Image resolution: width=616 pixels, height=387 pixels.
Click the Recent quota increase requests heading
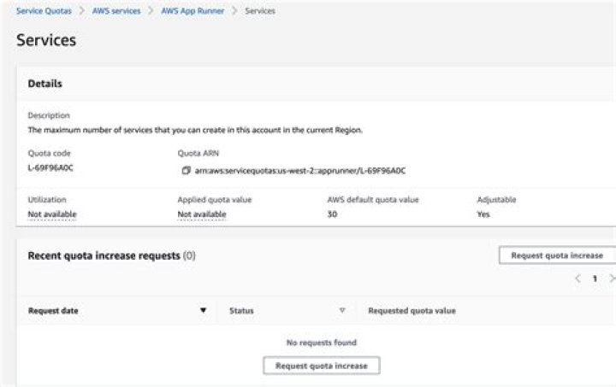[x=104, y=255]
